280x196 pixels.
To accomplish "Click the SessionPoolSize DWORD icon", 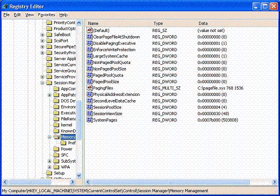I will point(89,107).
